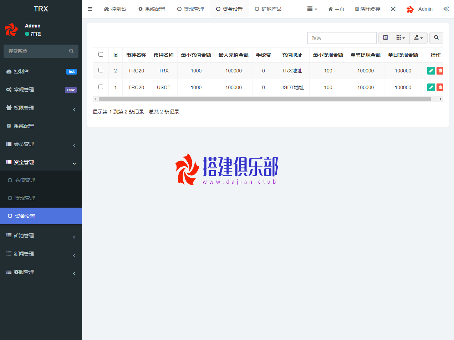This screenshot has height=340, width=454.
Task: Click the hot badge on 控制台
Action: [72, 71]
